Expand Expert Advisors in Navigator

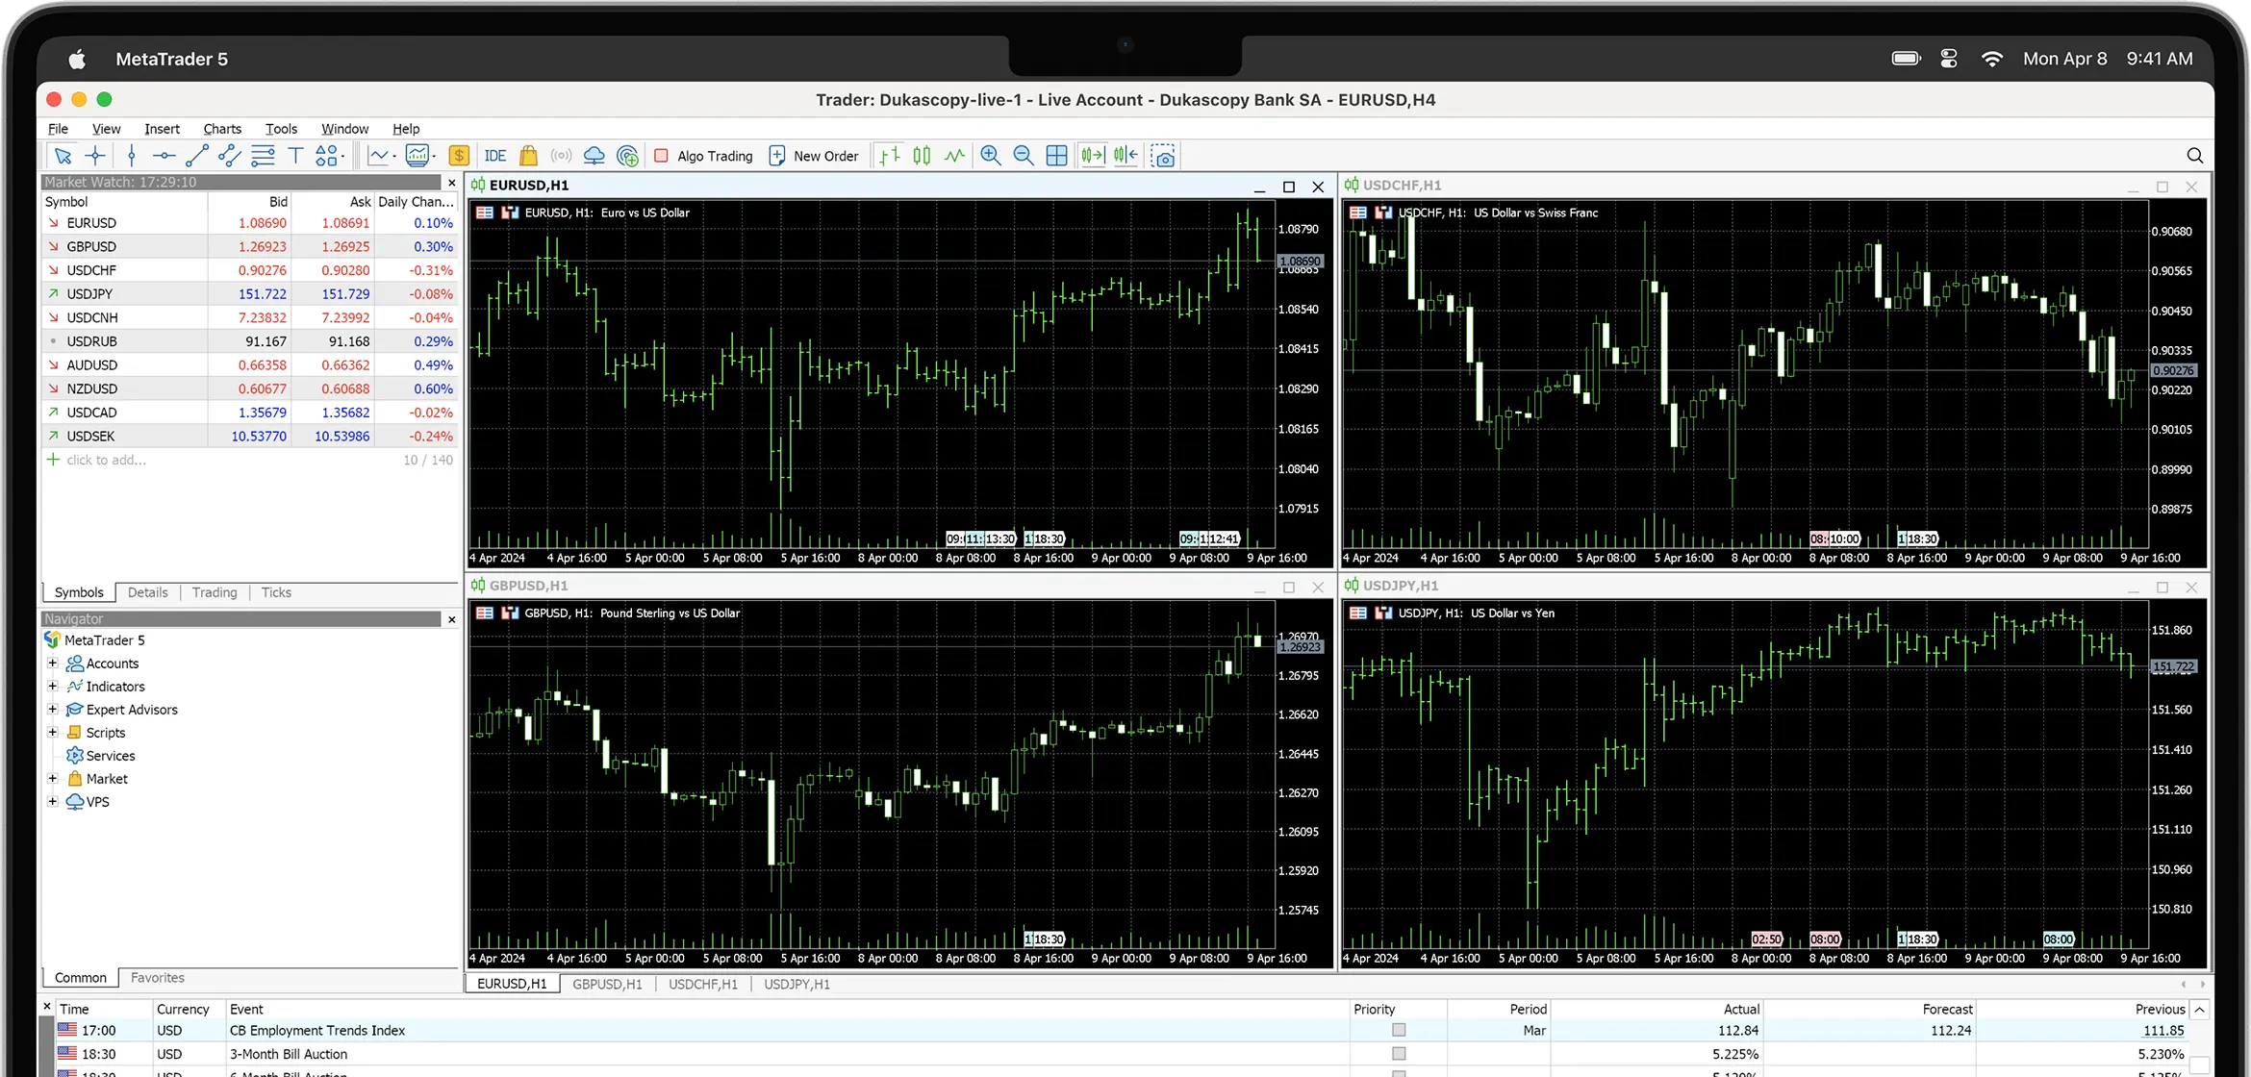[53, 710]
